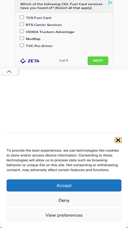Click the survey question heading text

click(x=61, y=6)
